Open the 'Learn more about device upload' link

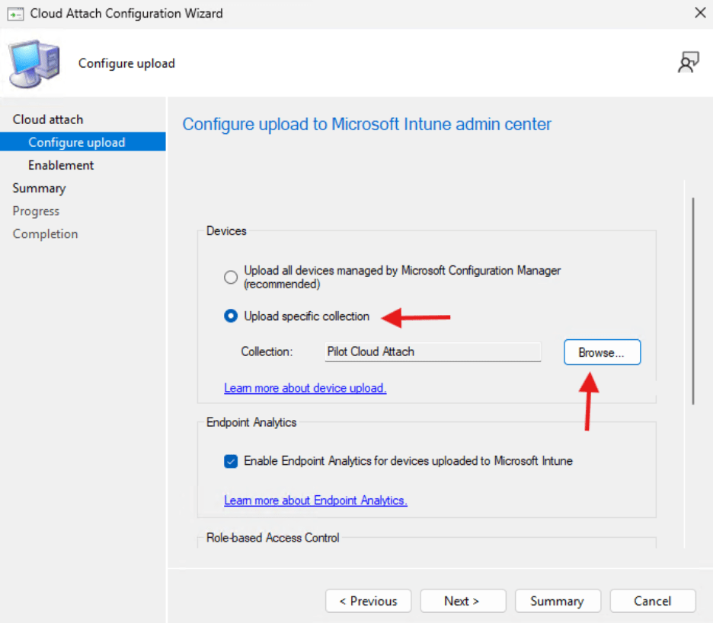pyautogui.click(x=305, y=388)
